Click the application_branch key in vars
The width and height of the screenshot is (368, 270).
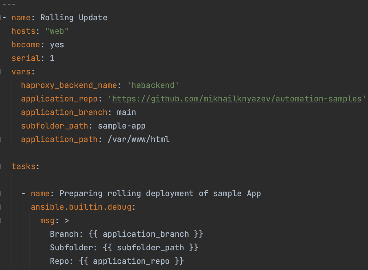click(64, 112)
